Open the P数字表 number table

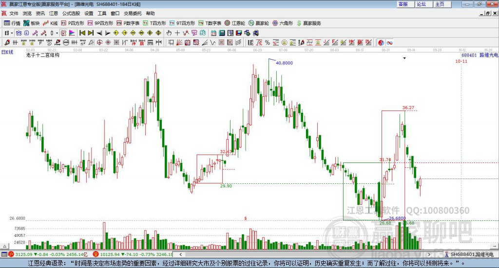[128, 23]
